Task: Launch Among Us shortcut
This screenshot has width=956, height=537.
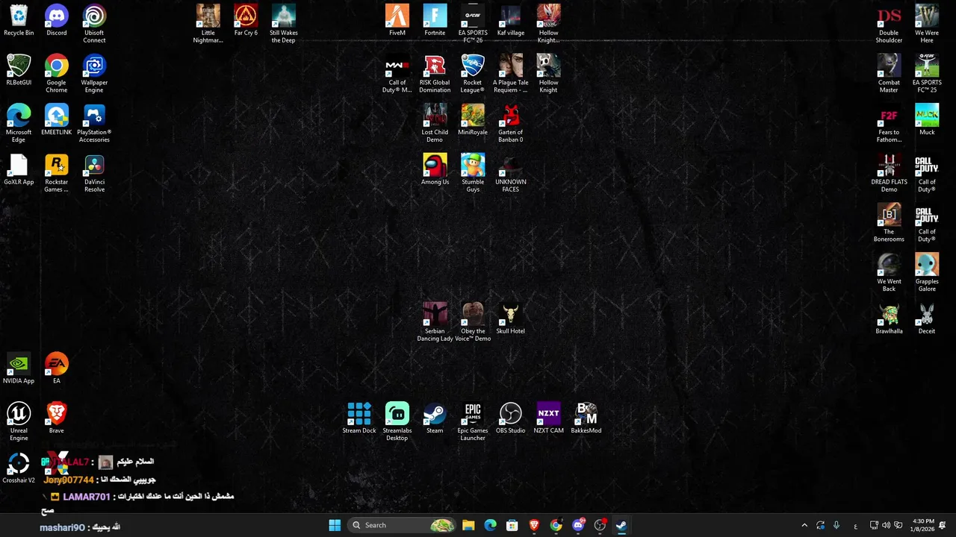Action: (435, 169)
